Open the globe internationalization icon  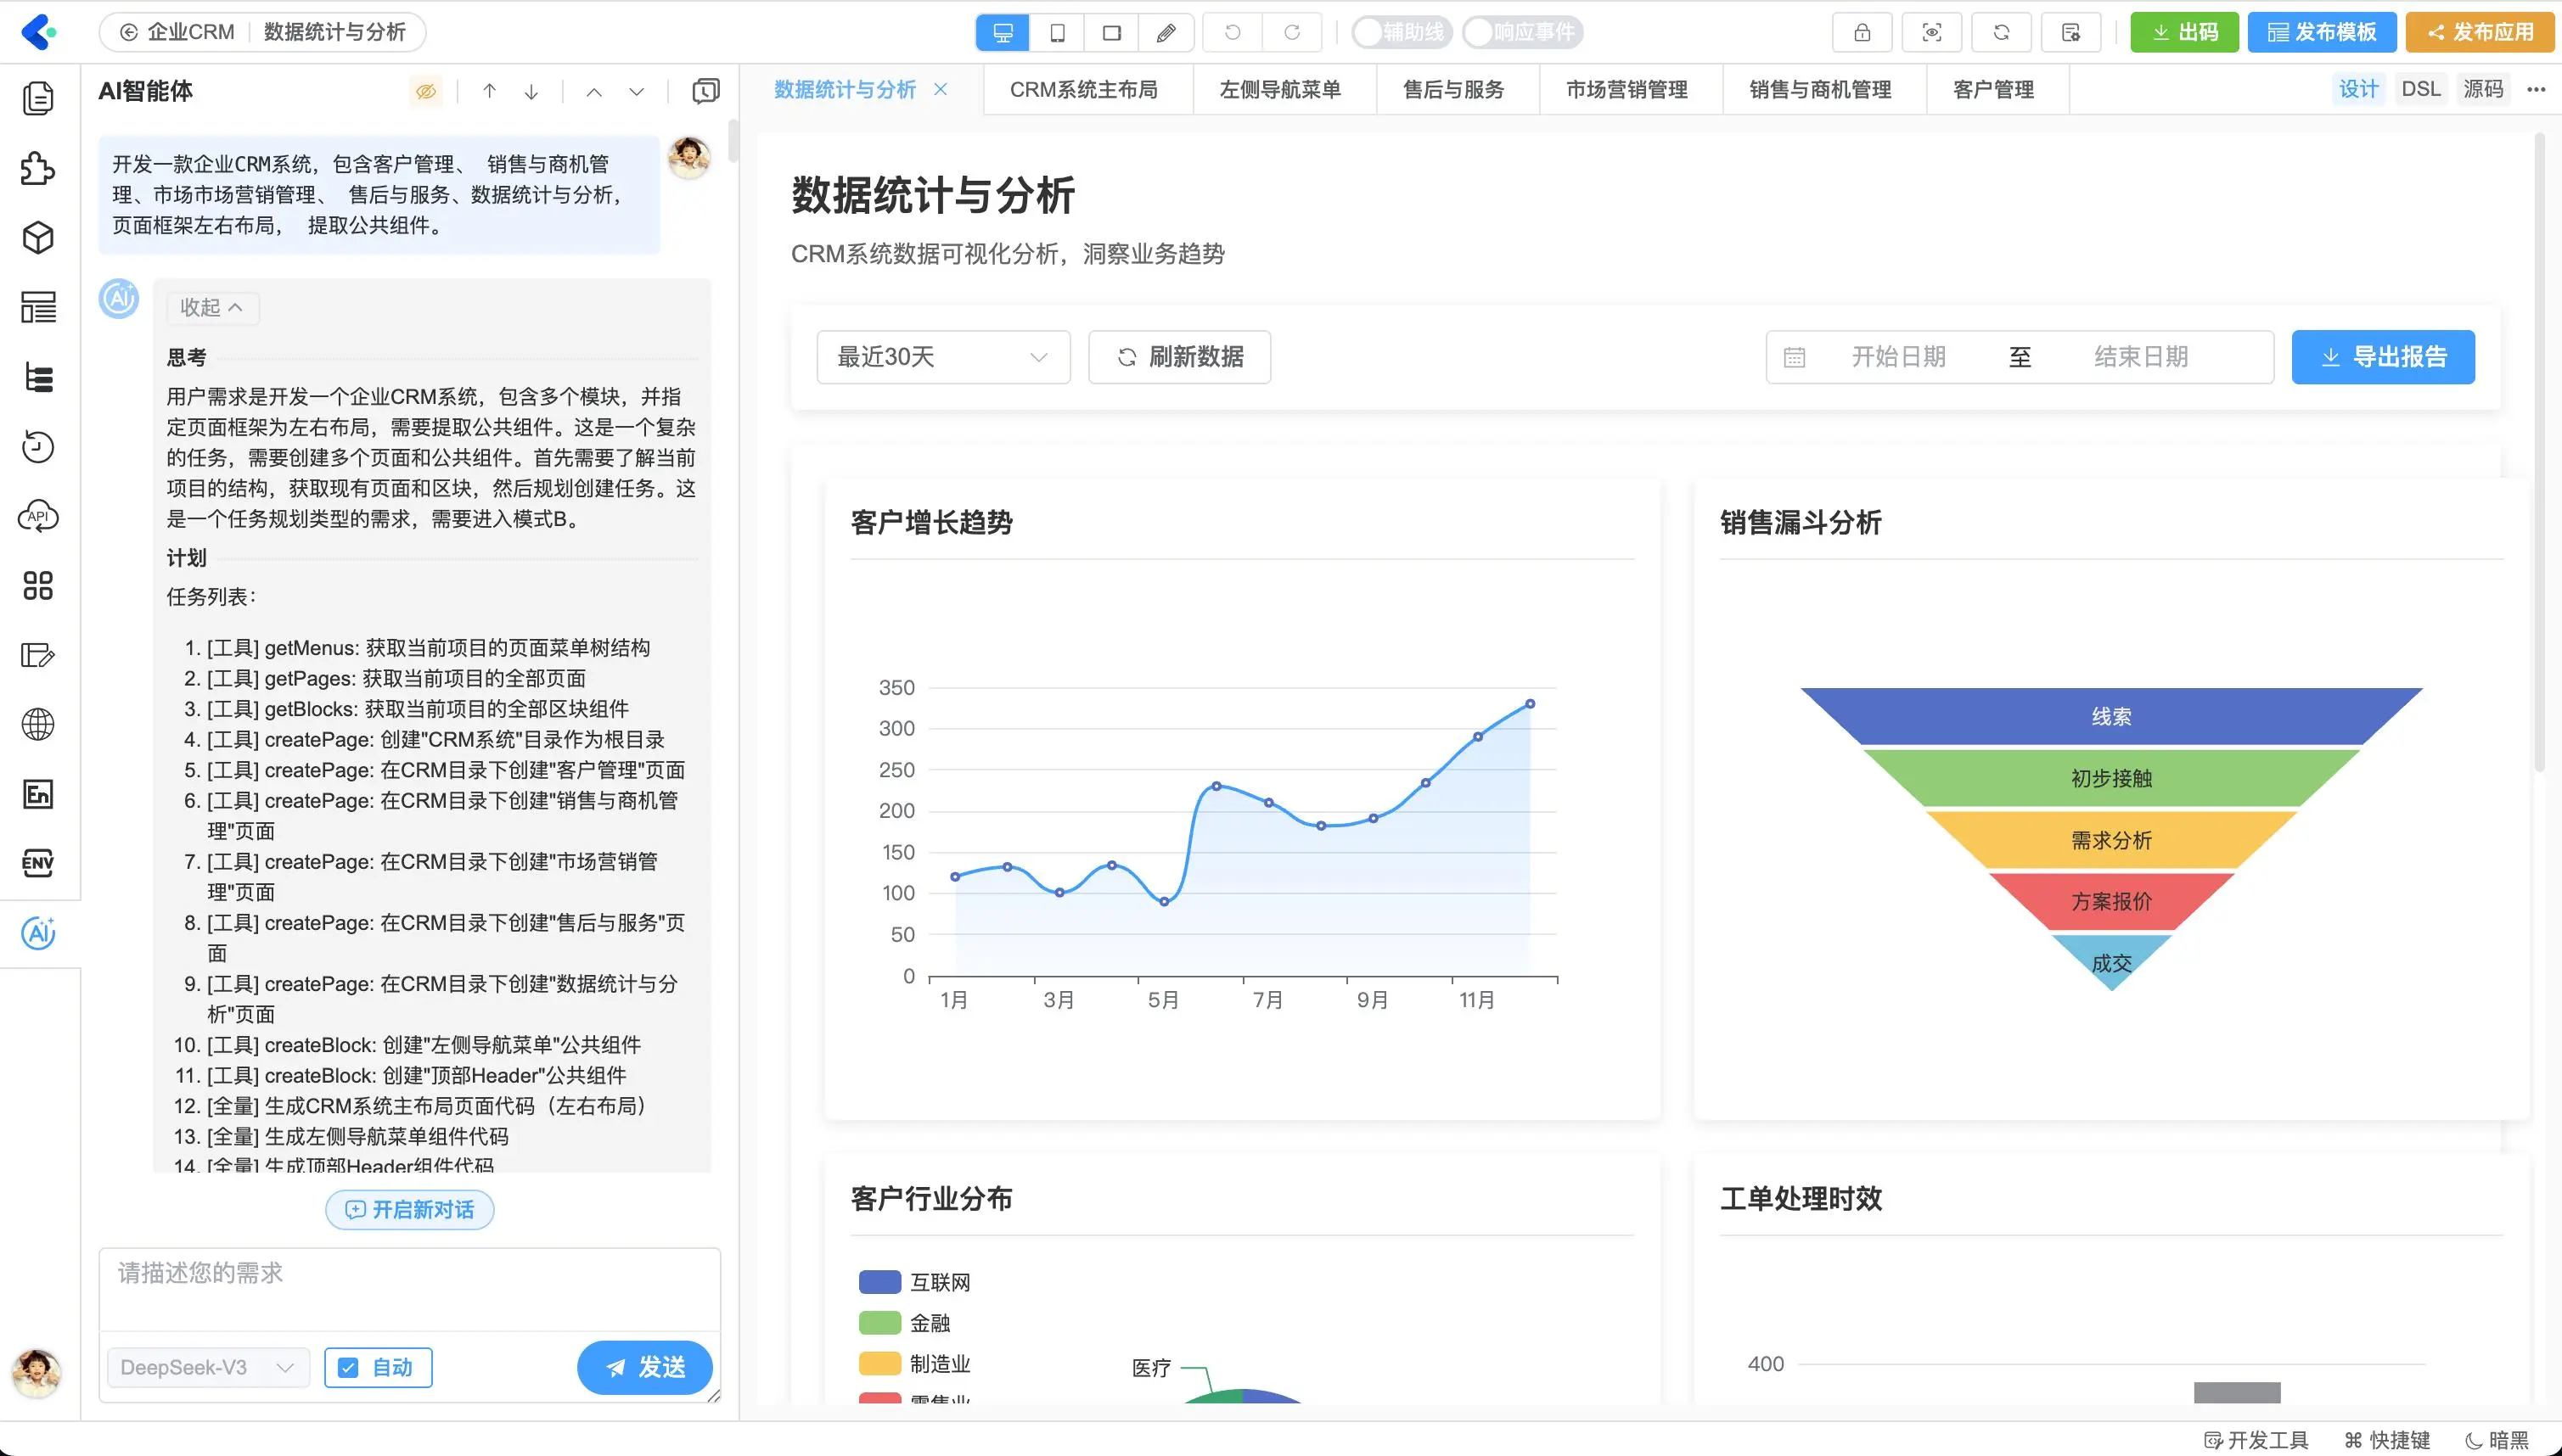click(x=38, y=724)
